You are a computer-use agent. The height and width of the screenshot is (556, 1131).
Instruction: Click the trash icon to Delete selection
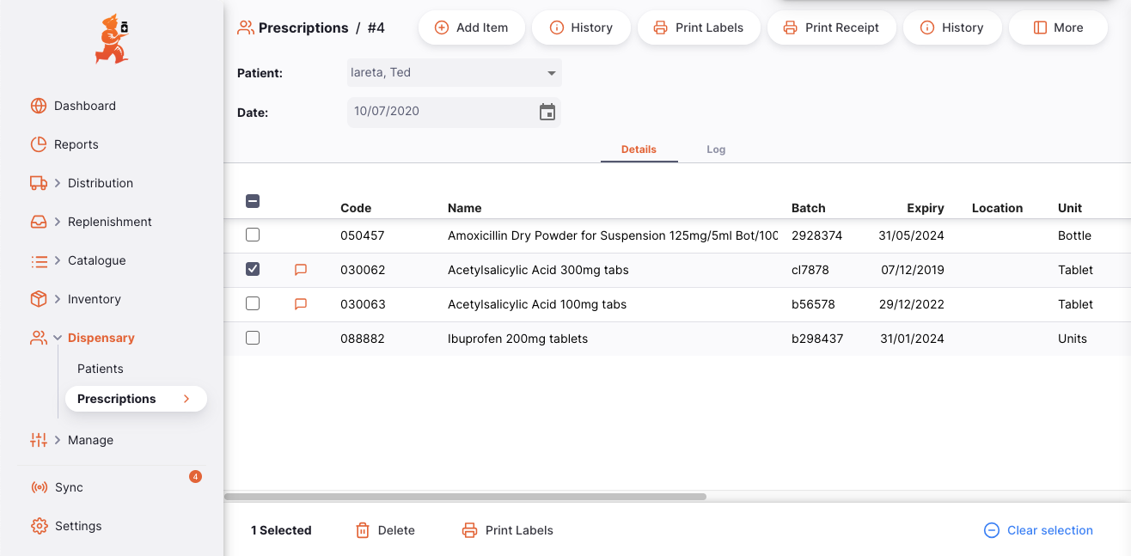pyautogui.click(x=363, y=530)
